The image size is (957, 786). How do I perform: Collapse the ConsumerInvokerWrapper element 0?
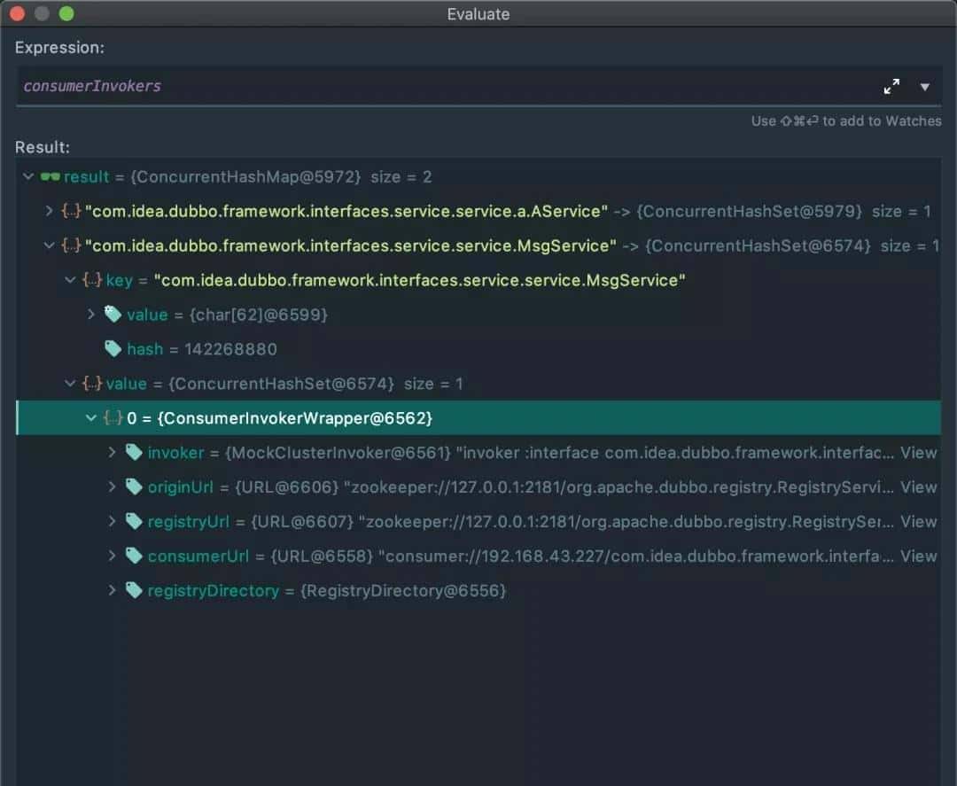point(91,418)
